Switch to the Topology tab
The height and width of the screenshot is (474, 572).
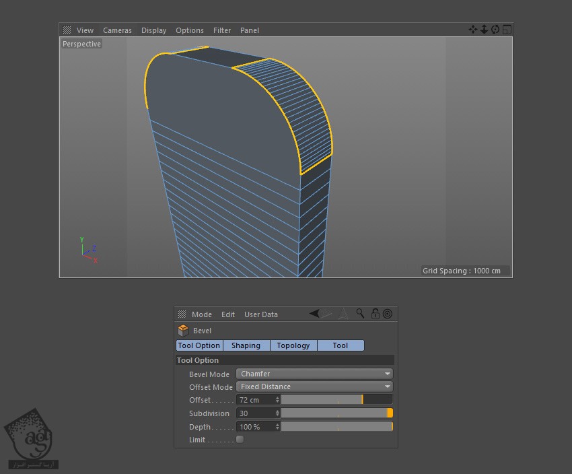click(x=293, y=345)
